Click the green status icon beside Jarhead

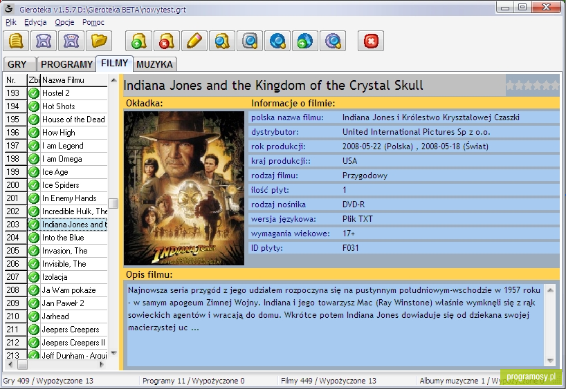click(34, 316)
